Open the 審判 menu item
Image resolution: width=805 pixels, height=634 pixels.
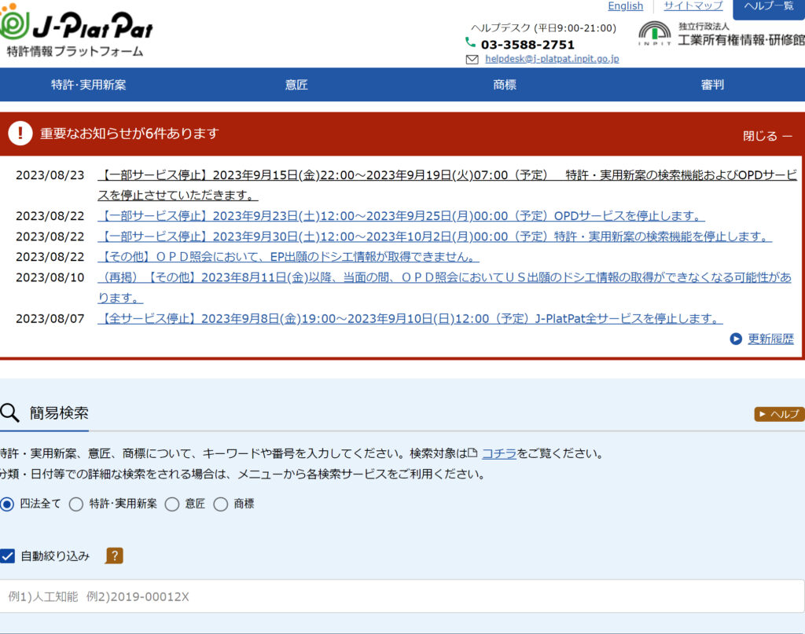(x=712, y=85)
